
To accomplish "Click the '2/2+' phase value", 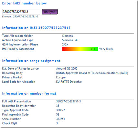I will click(x=65, y=44).
